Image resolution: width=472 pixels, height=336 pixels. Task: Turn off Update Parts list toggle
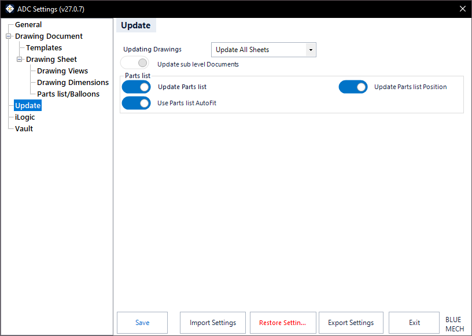tap(136, 87)
